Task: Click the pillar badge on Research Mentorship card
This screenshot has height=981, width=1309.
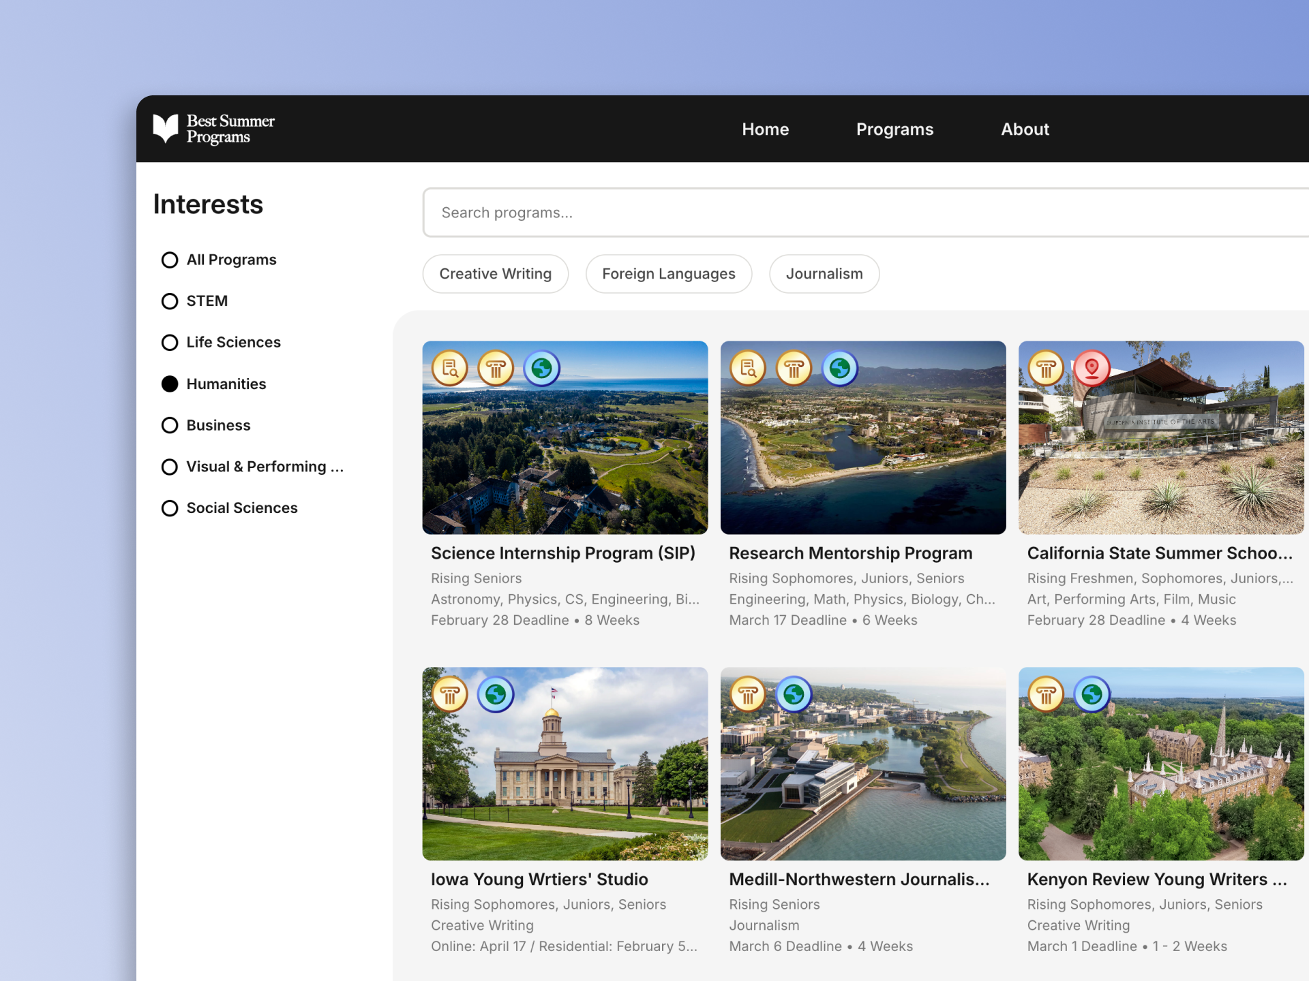Action: tap(794, 369)
